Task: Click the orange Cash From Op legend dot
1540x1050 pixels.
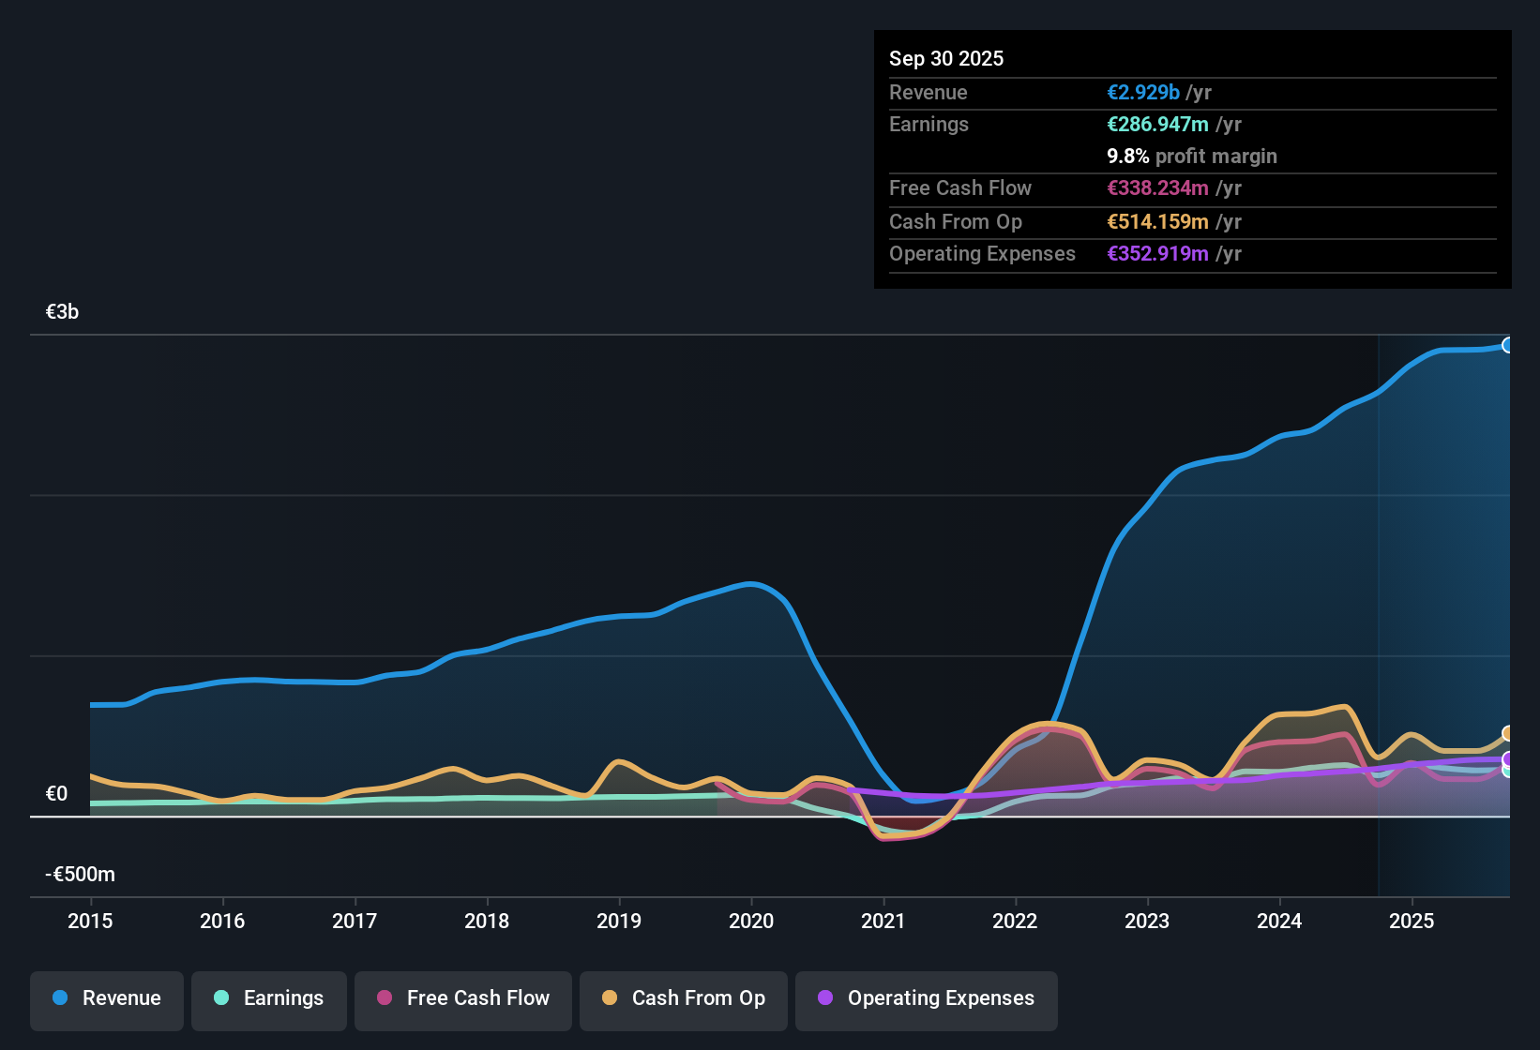Action: coord(610,997)
